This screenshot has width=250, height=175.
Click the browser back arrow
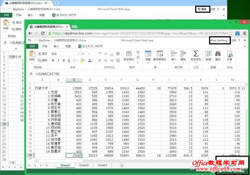30,33
